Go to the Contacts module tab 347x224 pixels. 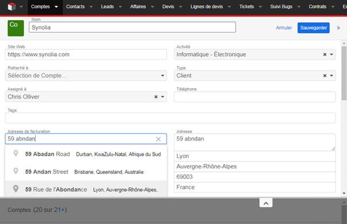point(75,7)
